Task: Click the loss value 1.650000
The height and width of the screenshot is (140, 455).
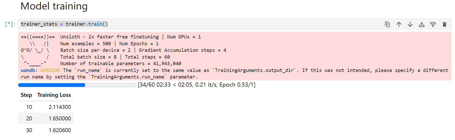Action: coord(60,119)
